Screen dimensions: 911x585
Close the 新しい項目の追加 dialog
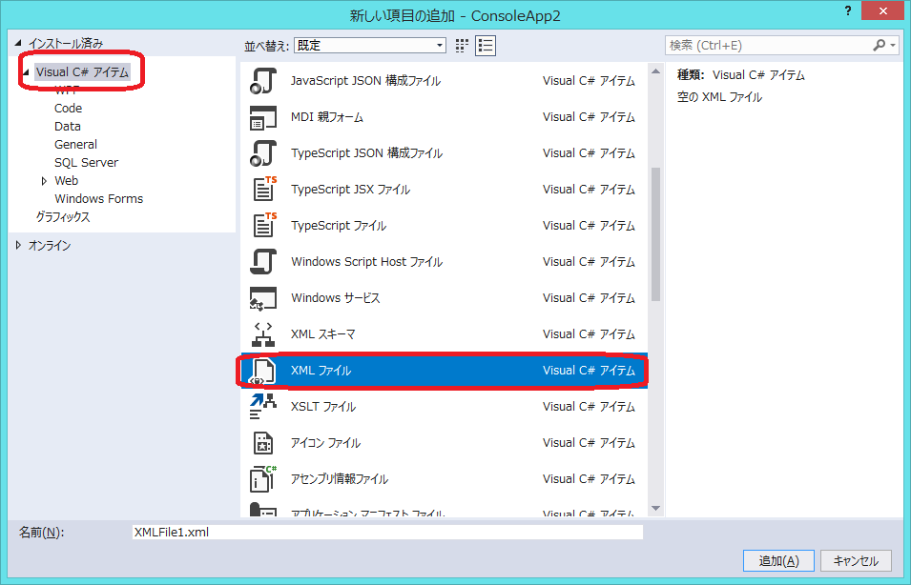coord(882,11)
